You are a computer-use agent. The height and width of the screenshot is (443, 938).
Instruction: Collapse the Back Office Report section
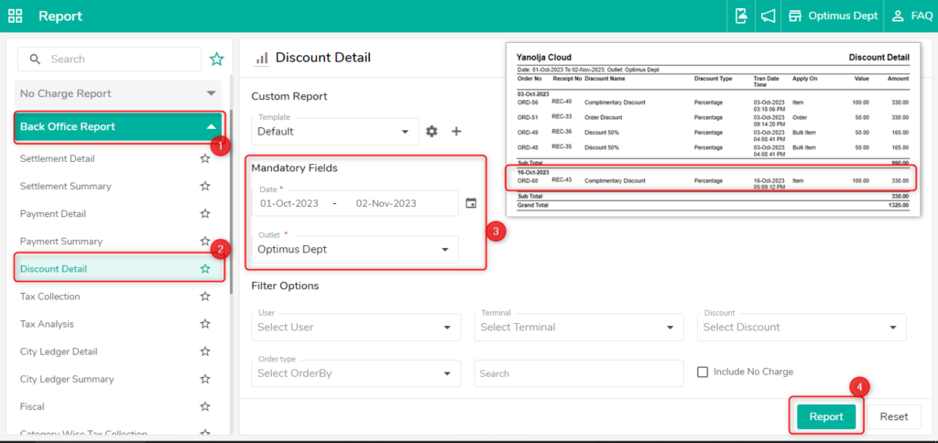[x=118, y=126]
